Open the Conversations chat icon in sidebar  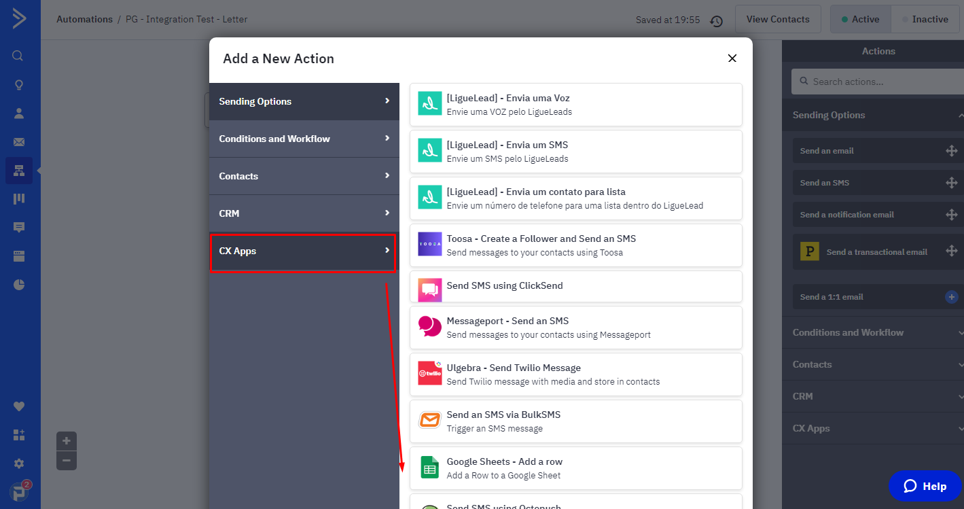pos(18,228)
